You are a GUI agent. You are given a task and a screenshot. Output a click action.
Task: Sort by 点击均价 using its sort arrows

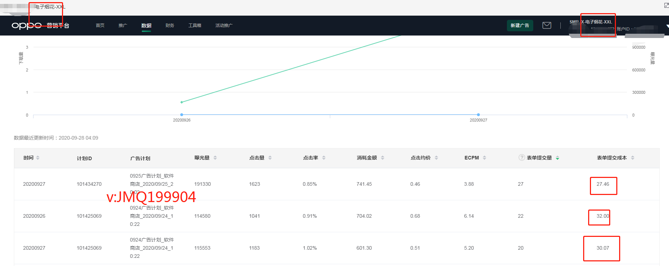pos(436,158)
